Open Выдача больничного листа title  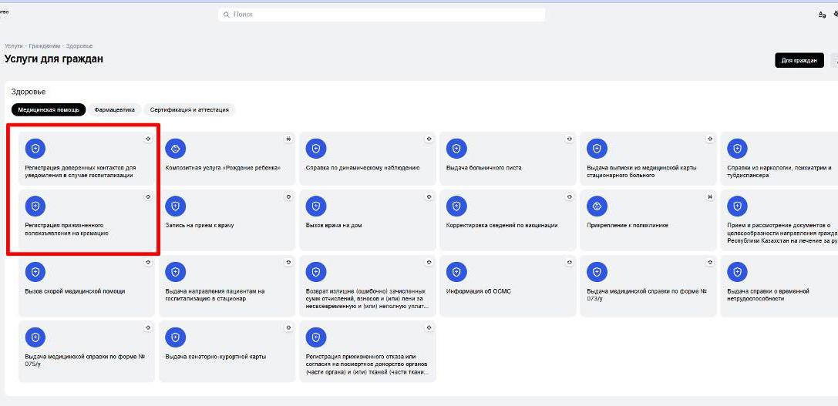(483, 168)
